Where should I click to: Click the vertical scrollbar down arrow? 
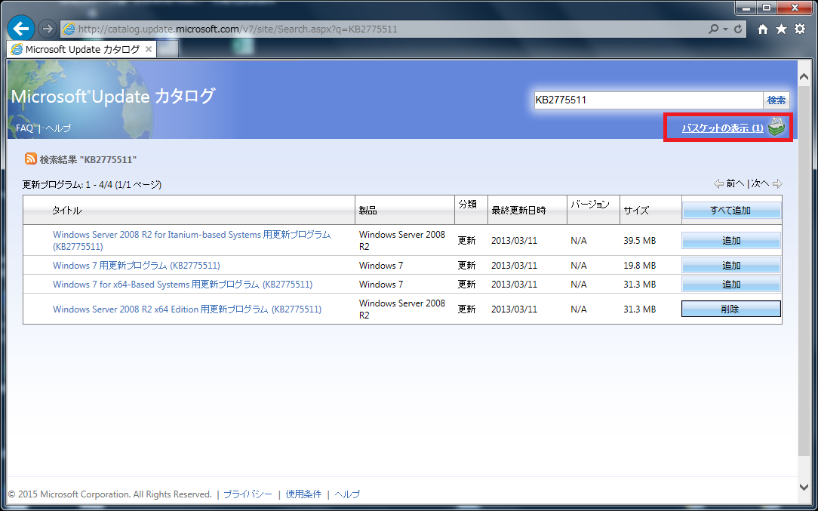click(804, 485)
